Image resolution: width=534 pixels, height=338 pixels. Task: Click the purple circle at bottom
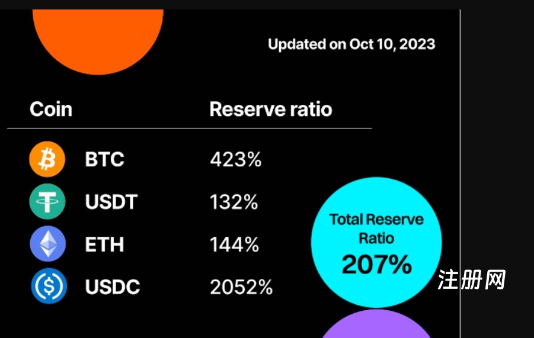tap(377, 326)
